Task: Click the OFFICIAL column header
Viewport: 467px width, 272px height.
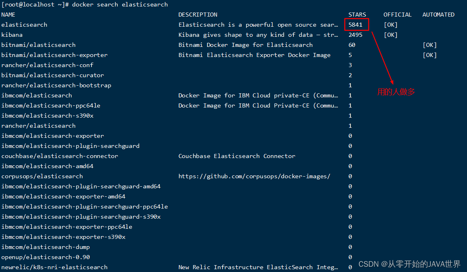Action: tap(397, 15)
